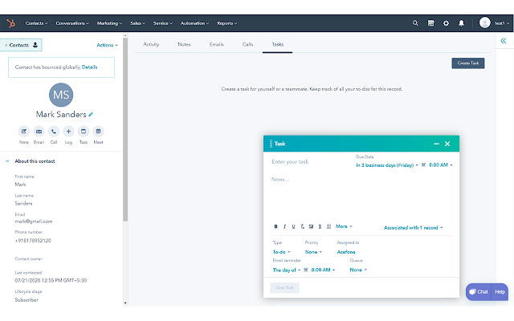Screen dimensions: 514x321
Task: Open Associated with 1 record dropdown
Action: [413, 228]
